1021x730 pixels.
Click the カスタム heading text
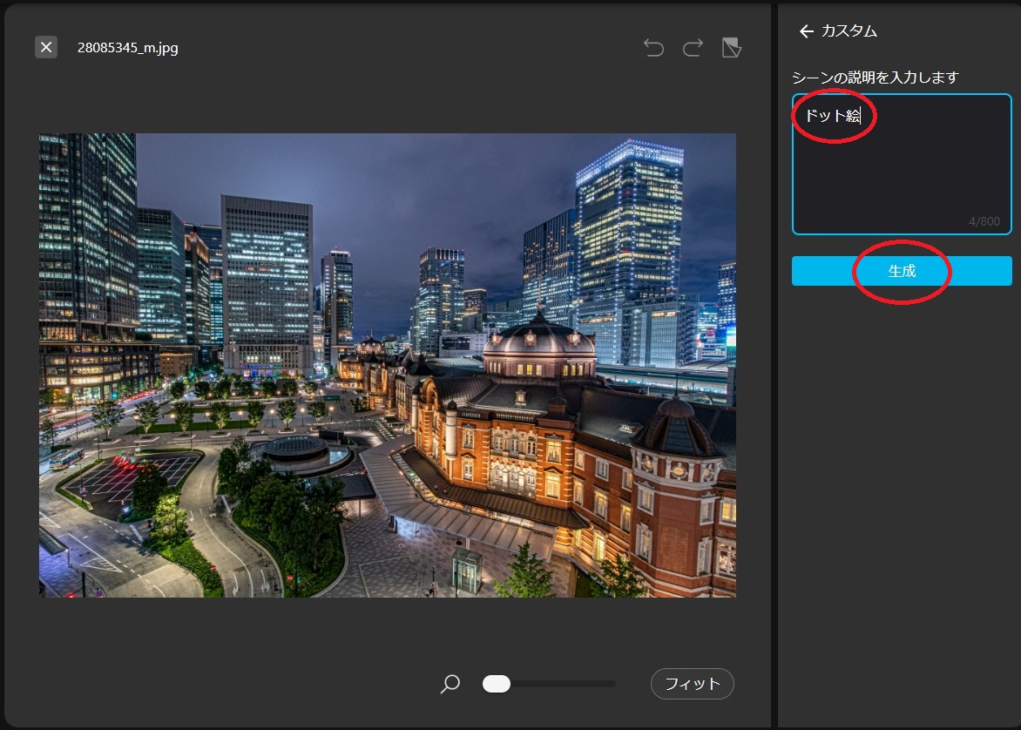(849, 31)
